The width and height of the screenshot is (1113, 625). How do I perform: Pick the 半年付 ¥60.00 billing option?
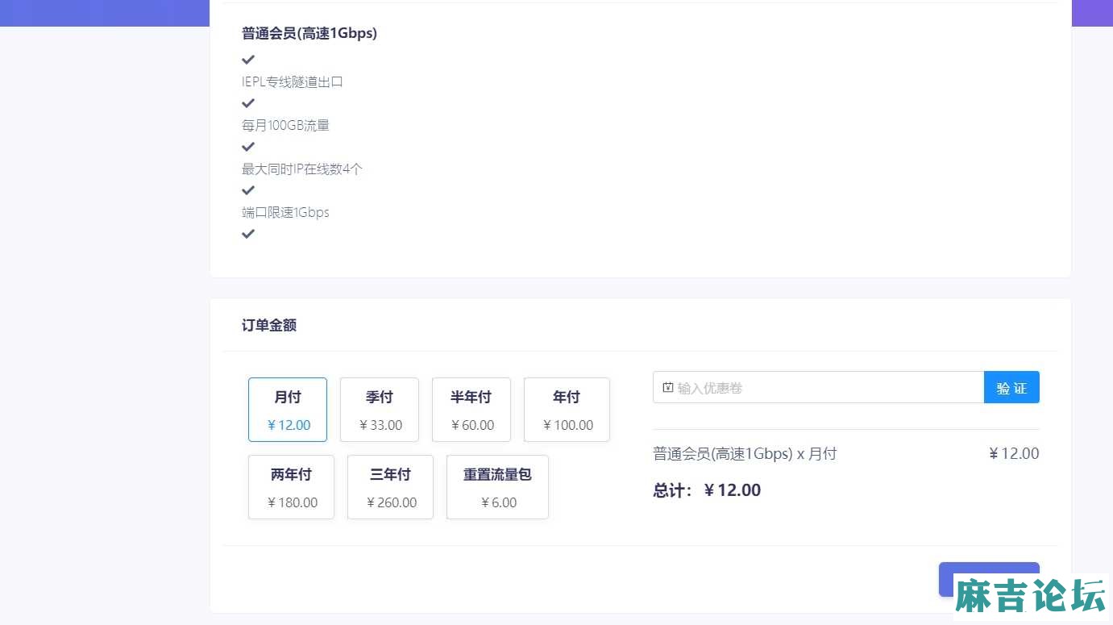point(471,410)
